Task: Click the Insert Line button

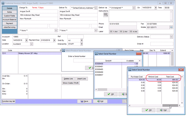Action: point(82,79)
